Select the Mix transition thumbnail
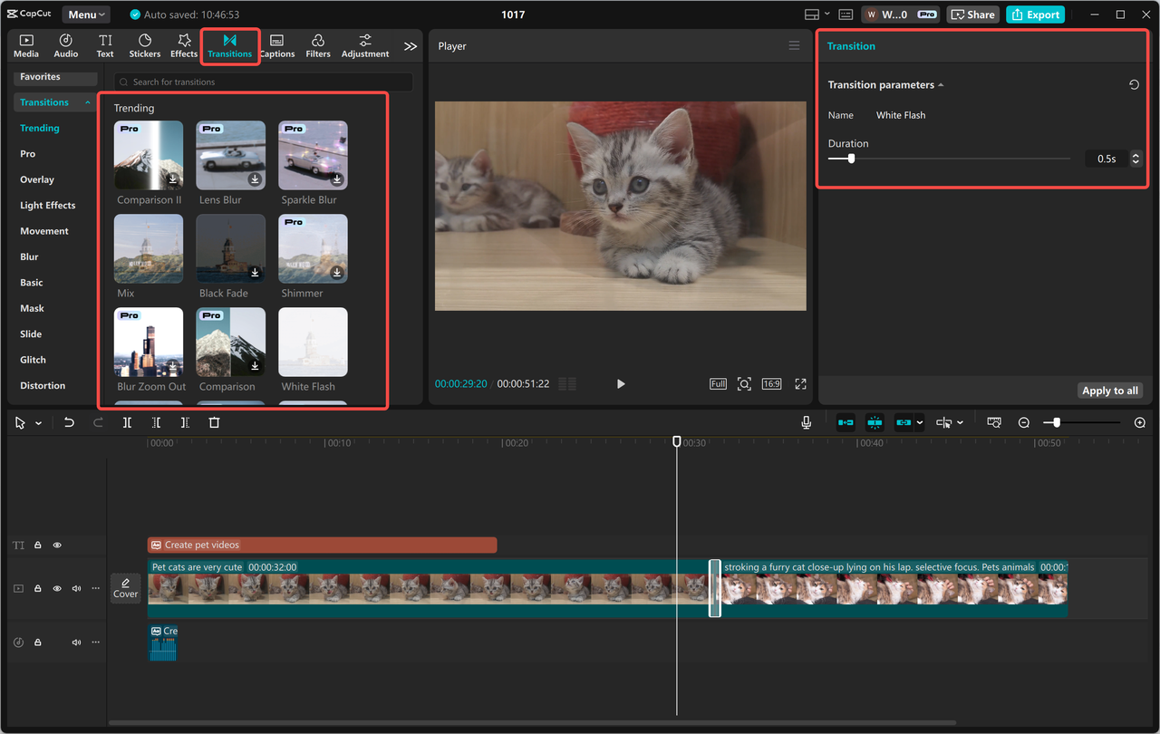The height and width of the screenshot is (734, 1160). [x=149, y=248]
